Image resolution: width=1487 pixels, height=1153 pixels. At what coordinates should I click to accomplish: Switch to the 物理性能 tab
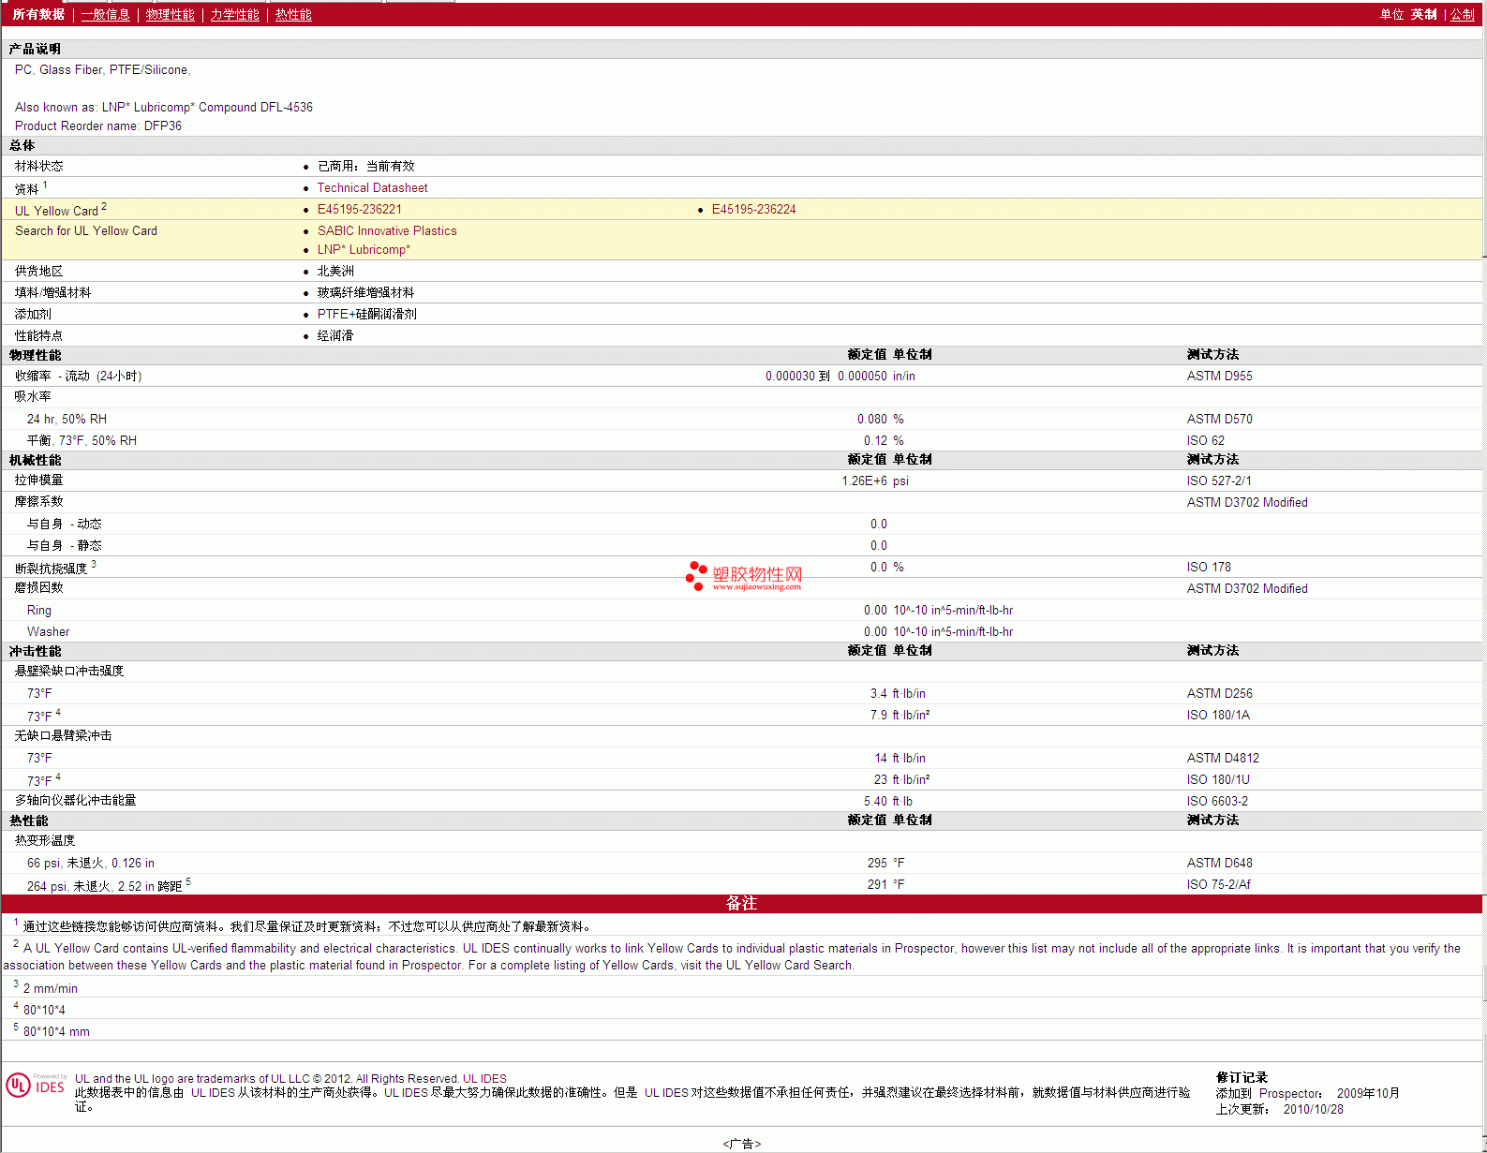point(170,15)
